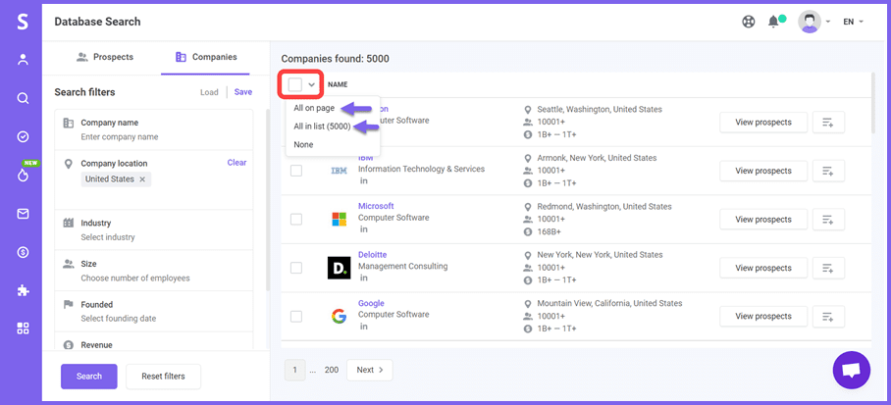Expand the EN language dropdown
Image resolution: width=891 pixels, height=405 pixels.
[x=853, y=22]
